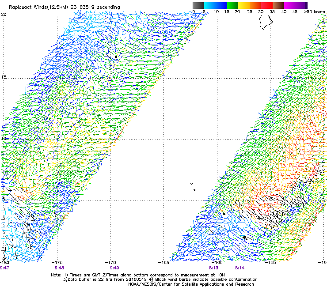Click the "-175" longitude label
This screenshot has width=327, height=287.
[57, 262]
